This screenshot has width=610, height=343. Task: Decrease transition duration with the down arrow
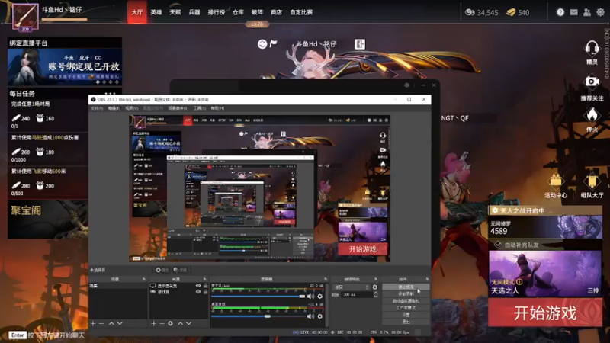tap(375, 297)
